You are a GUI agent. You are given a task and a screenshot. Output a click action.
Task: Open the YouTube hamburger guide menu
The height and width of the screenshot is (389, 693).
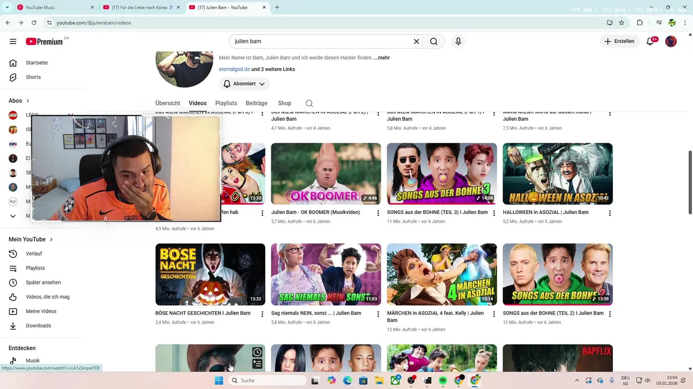13,42
